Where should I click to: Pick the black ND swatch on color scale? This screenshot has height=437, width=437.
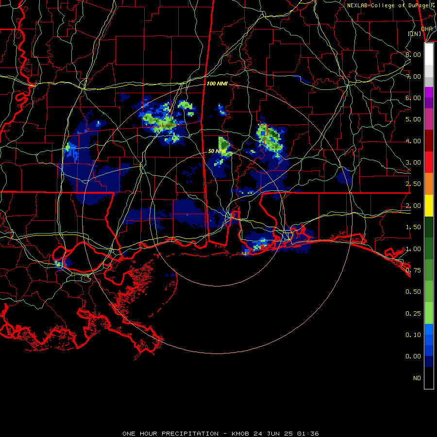click(429, 378)
